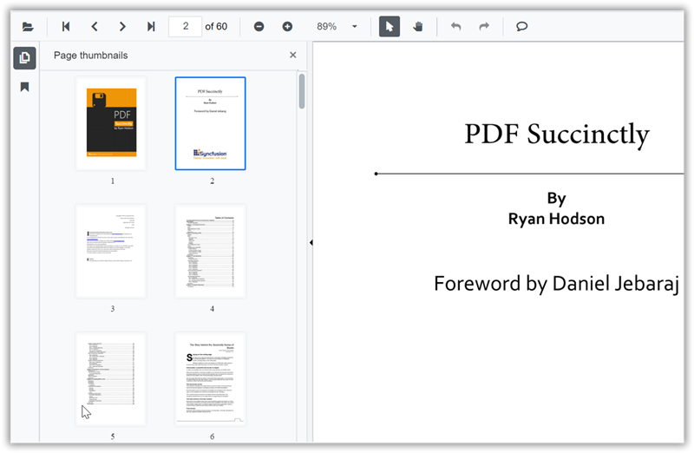
Task: Zoom in with the plus button
Action: (x=287, y=27)
